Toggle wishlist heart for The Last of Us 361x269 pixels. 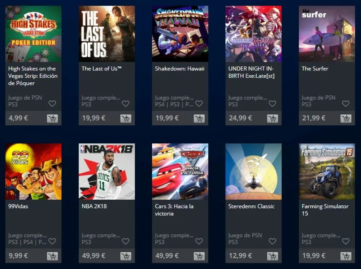126,104
